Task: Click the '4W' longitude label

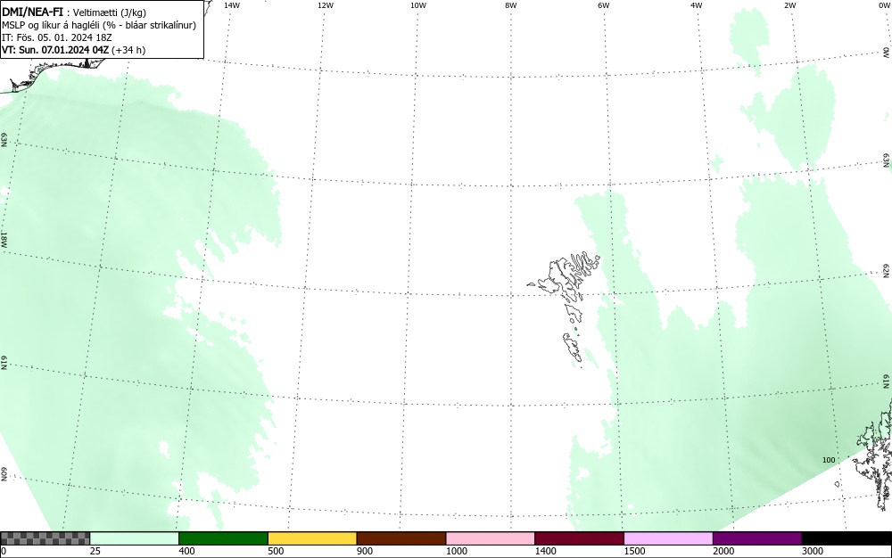Action: point(697,5)
